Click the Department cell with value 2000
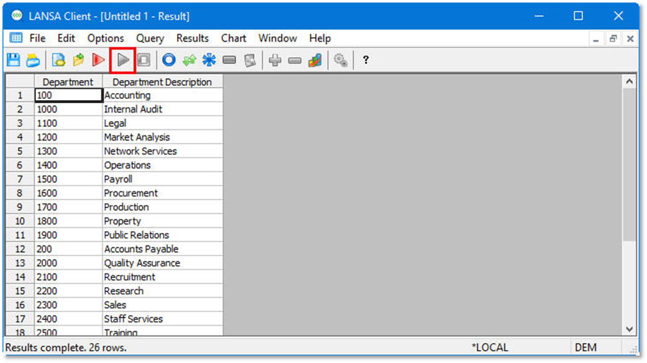Screen dimensions: 647x363 (x=68, y=263)
